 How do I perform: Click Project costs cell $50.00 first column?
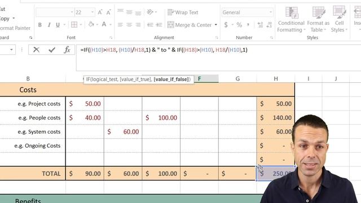coord(85,104)
